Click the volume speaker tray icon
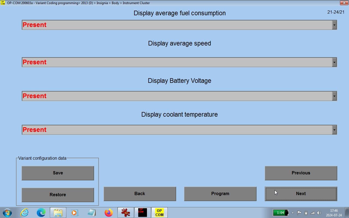Viewport: 349px width, 218px height. pos(319,213)
